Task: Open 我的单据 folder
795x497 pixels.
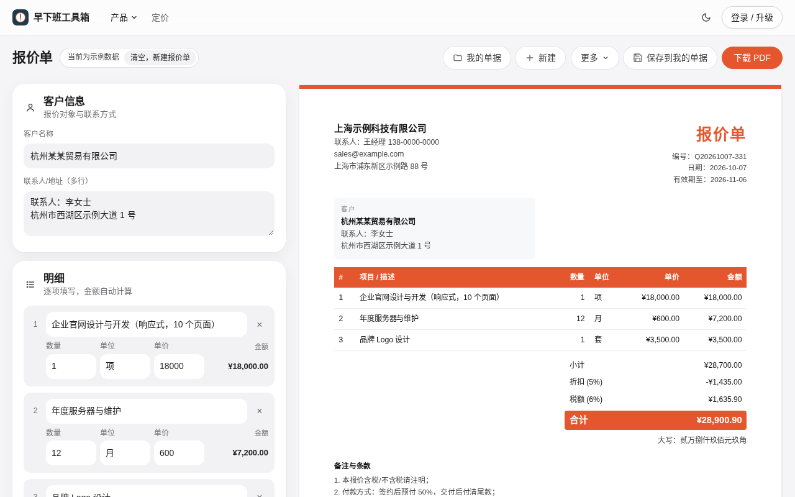Action: tap(477, 58)
